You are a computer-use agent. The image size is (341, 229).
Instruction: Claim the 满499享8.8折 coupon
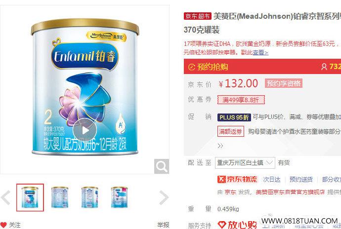[241, 100]
